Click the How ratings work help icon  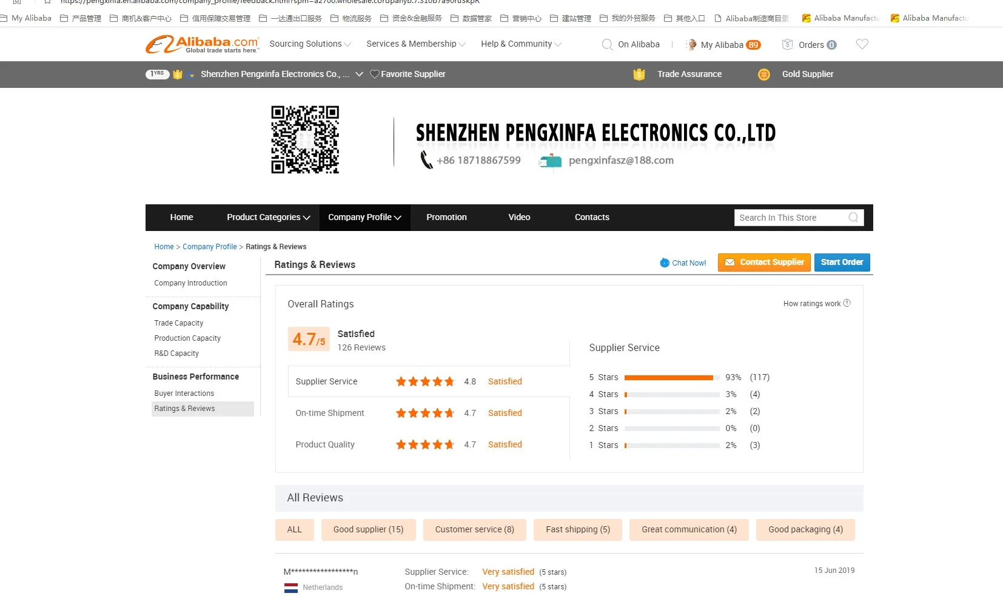(x=847, y=303)
